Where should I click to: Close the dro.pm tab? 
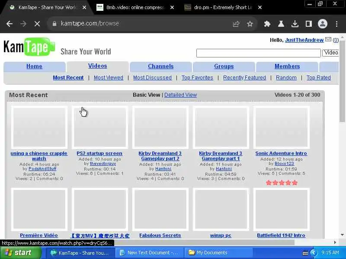[260, 7]
